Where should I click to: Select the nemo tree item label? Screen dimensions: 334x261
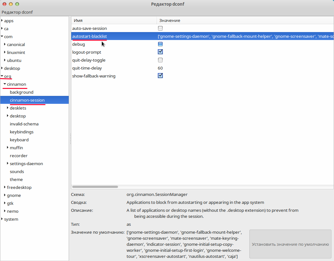point(13,211)
